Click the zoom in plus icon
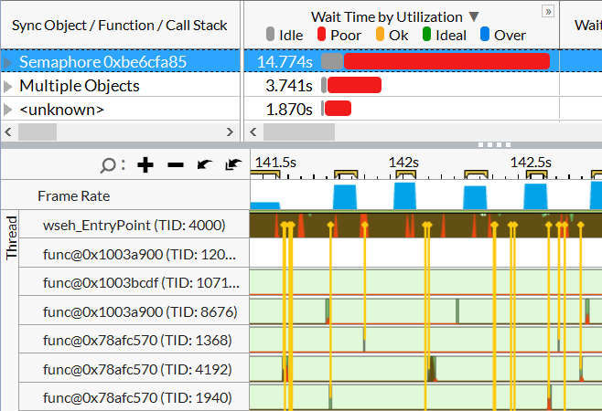 (145, 165)
